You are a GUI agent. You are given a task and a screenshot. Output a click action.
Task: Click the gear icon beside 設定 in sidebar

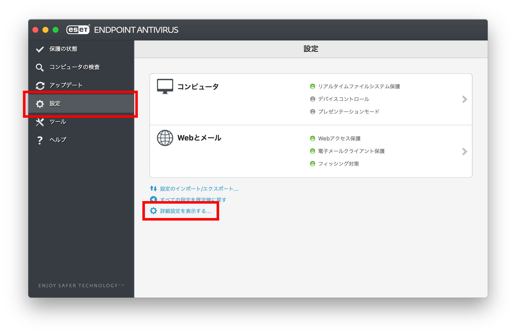click(x=40, y=104)
